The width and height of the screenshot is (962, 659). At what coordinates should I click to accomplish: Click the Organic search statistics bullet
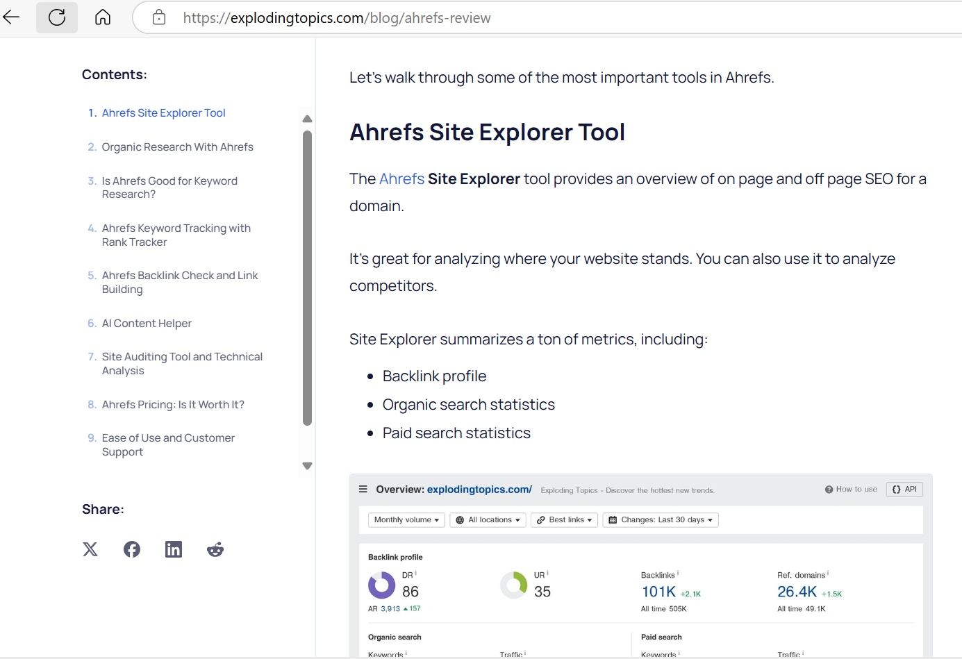469,404
